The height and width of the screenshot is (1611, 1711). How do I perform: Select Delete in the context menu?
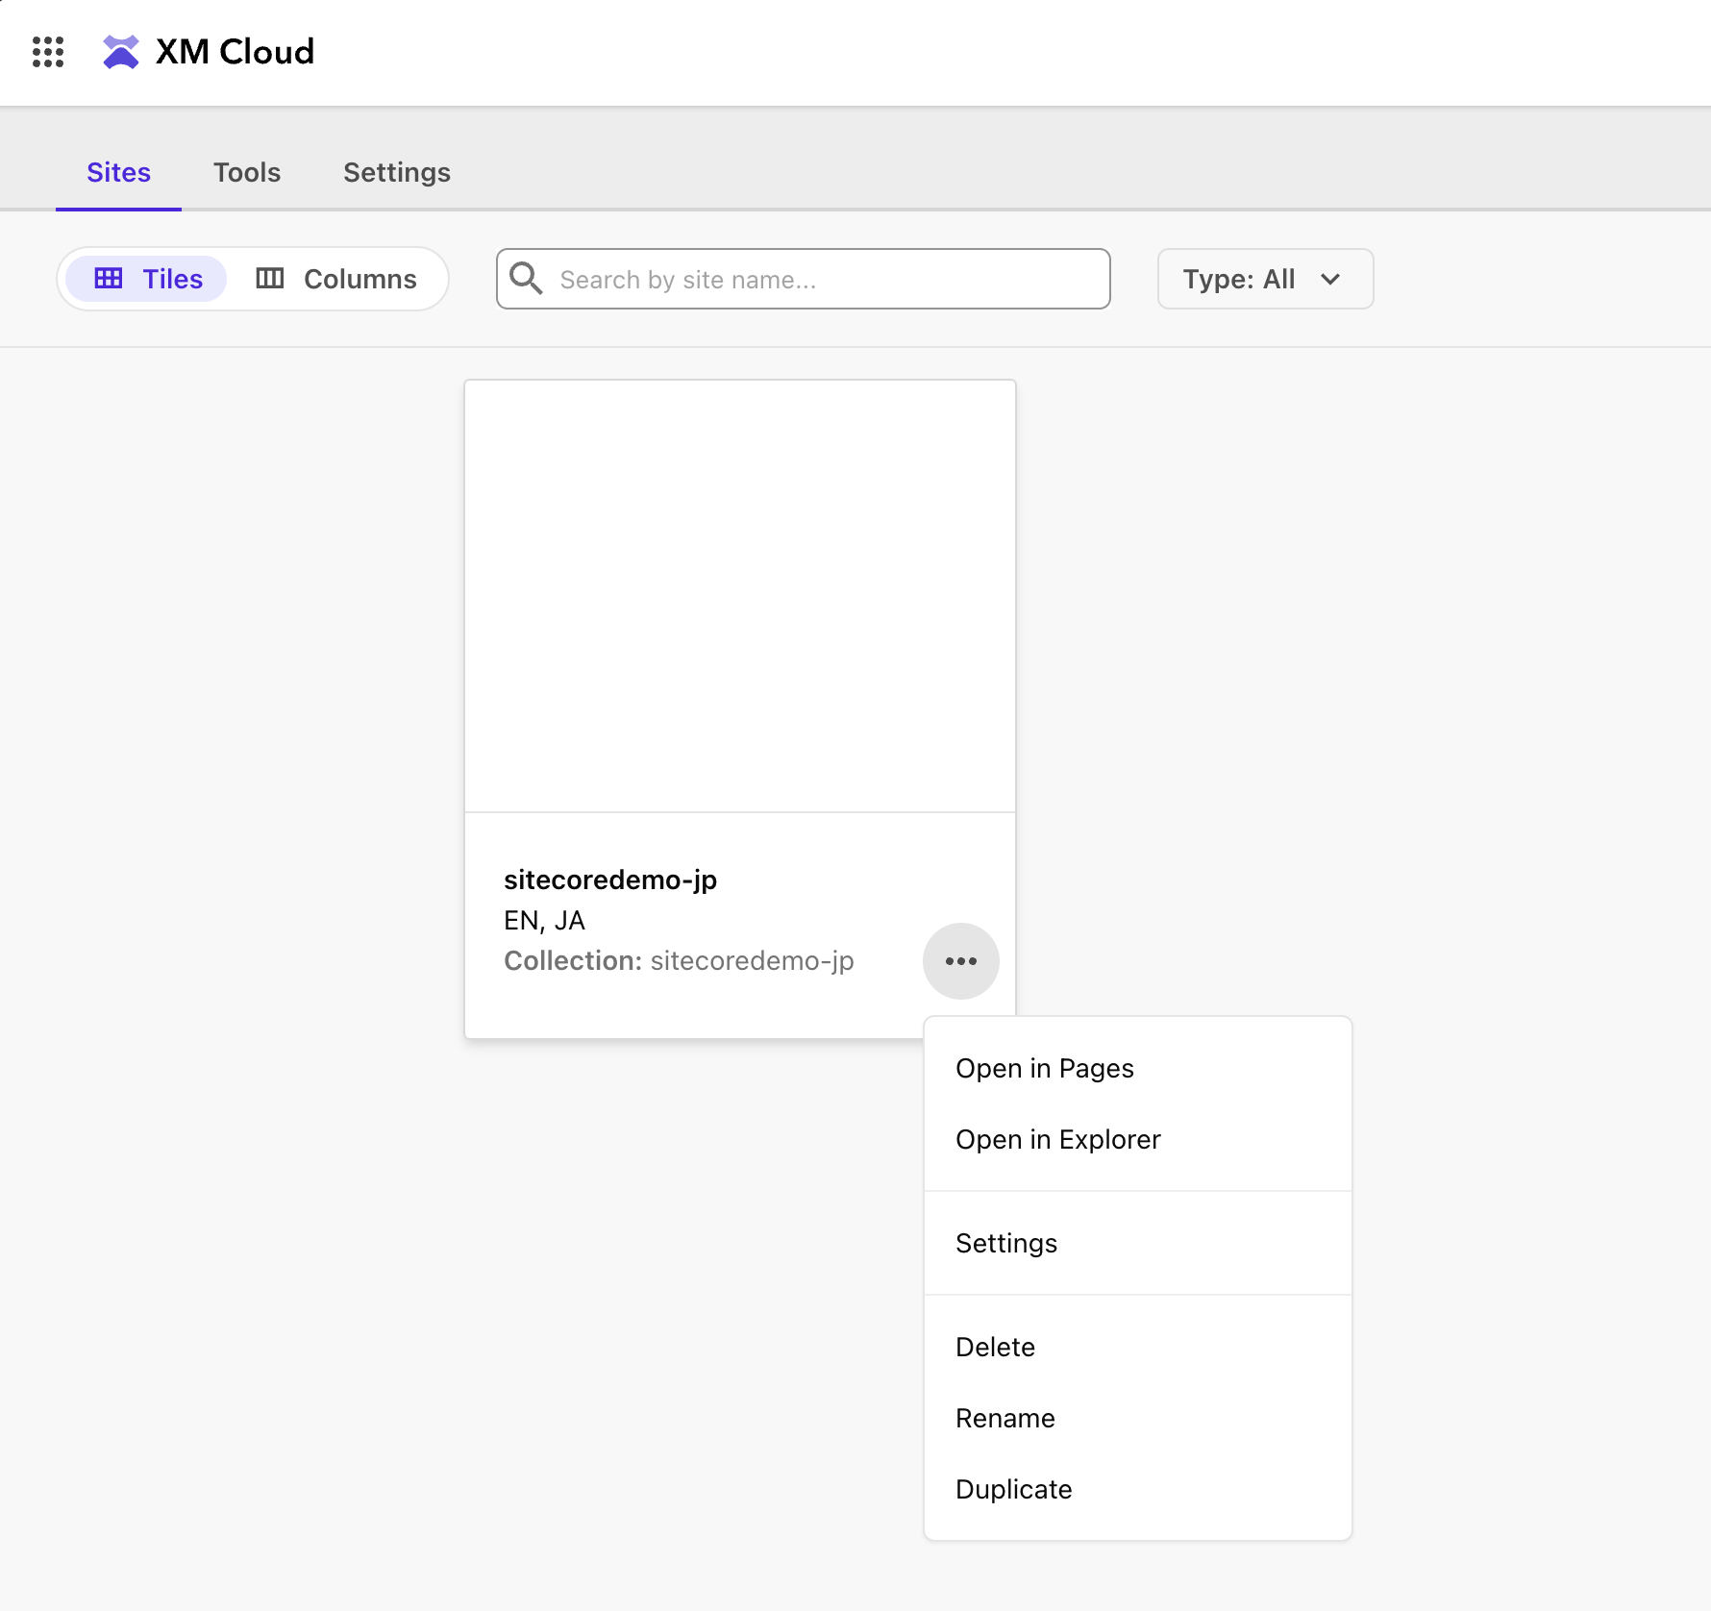(1138, 1347)
